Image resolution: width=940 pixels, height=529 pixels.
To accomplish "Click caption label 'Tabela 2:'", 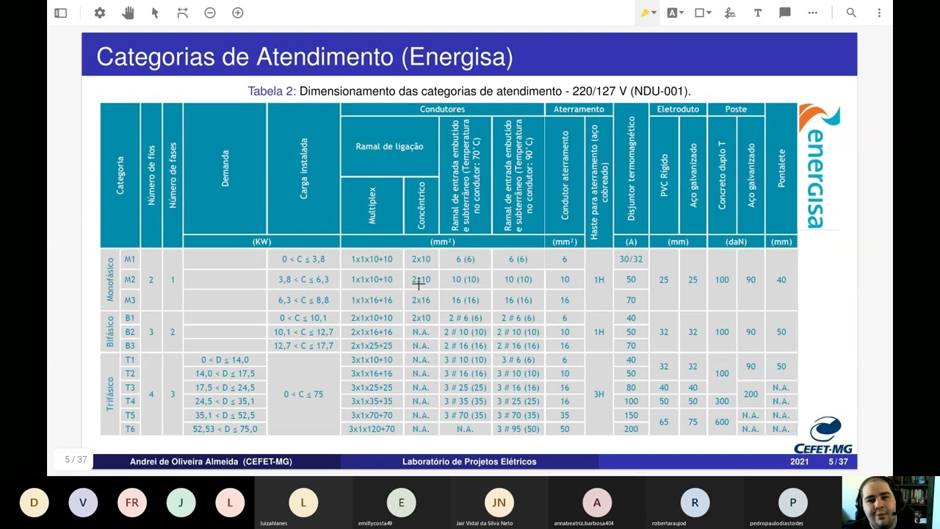I will (x=272, y=91).
